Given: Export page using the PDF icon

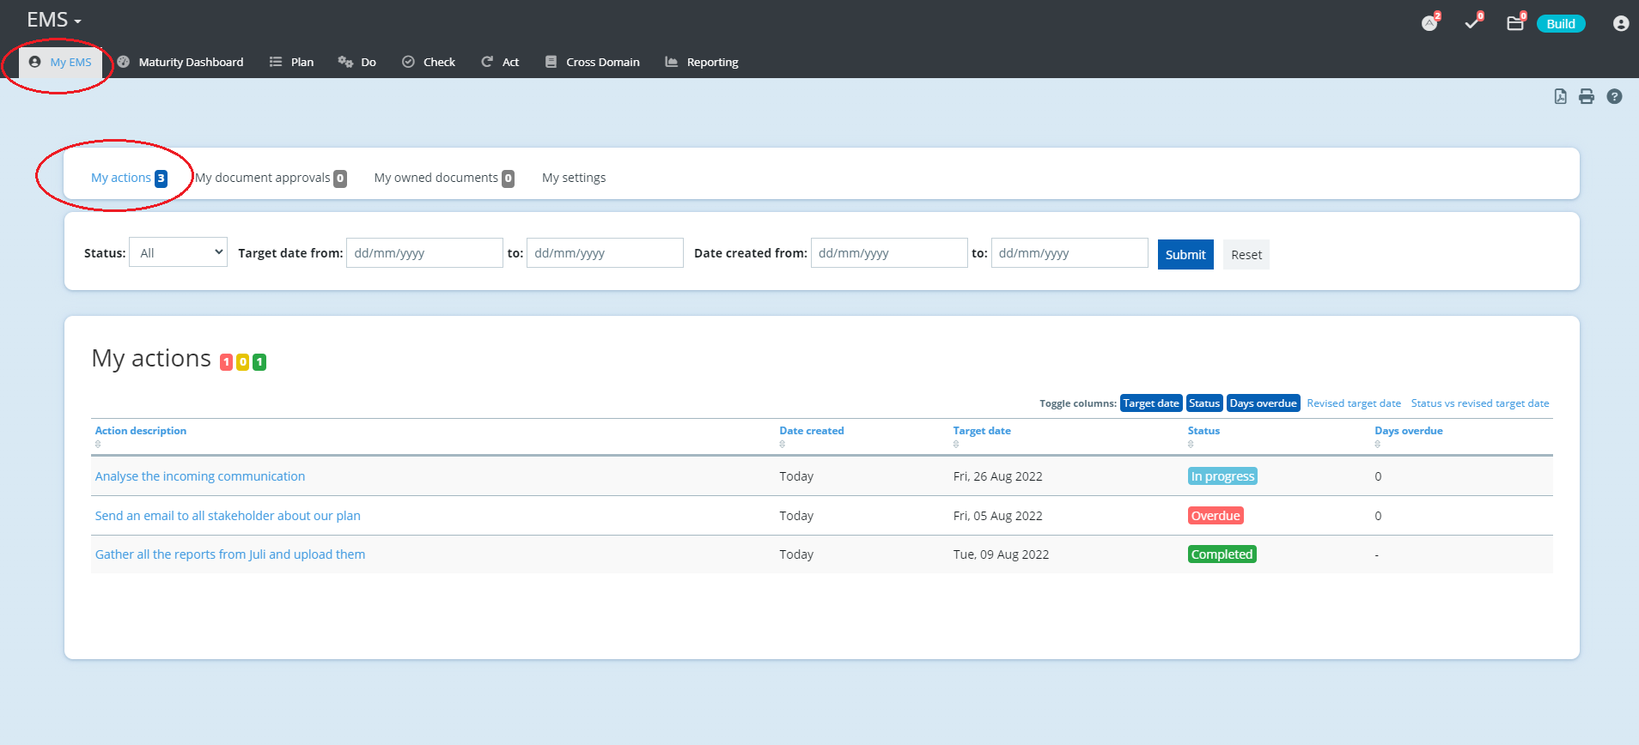Looking at the screenshot, I should point(1560,96).
